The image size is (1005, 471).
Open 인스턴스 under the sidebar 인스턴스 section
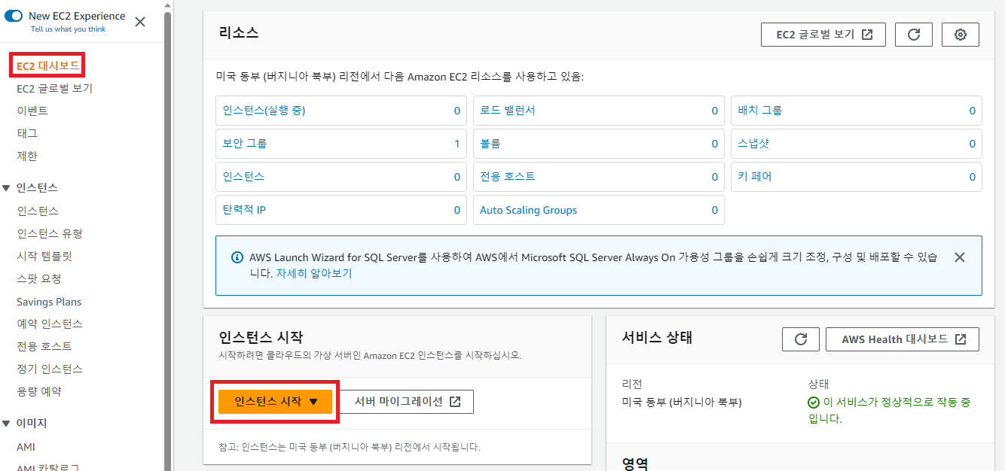(38, 211)
